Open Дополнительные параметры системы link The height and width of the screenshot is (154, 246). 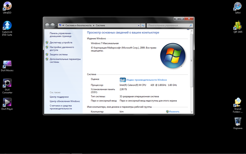[x=65, y=60]
